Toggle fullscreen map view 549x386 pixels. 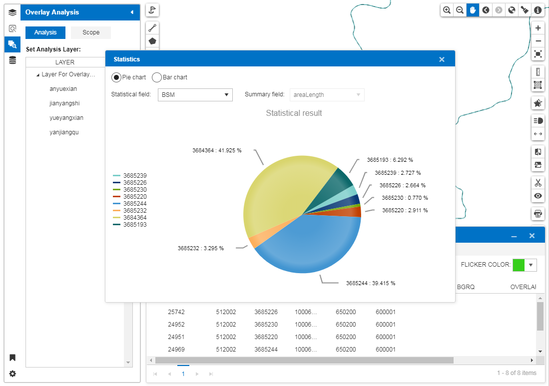[538, 54]
